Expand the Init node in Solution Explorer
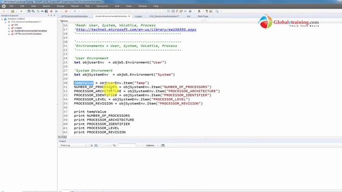Screen dimensions: 342x192 coord(9,25)
